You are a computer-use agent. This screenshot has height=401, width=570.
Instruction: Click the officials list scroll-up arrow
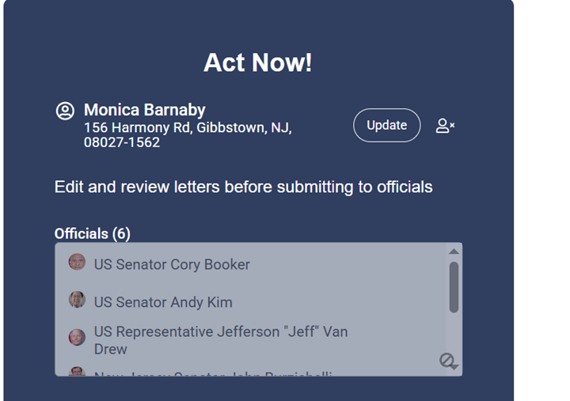click(454, 252)
